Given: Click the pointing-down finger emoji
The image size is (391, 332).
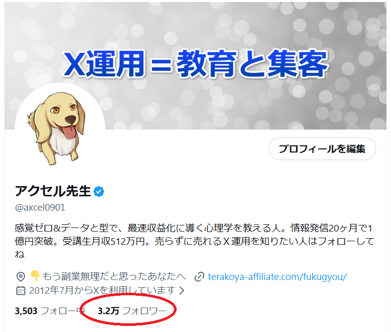Looking at the screenshot, I should pos(35,276).
